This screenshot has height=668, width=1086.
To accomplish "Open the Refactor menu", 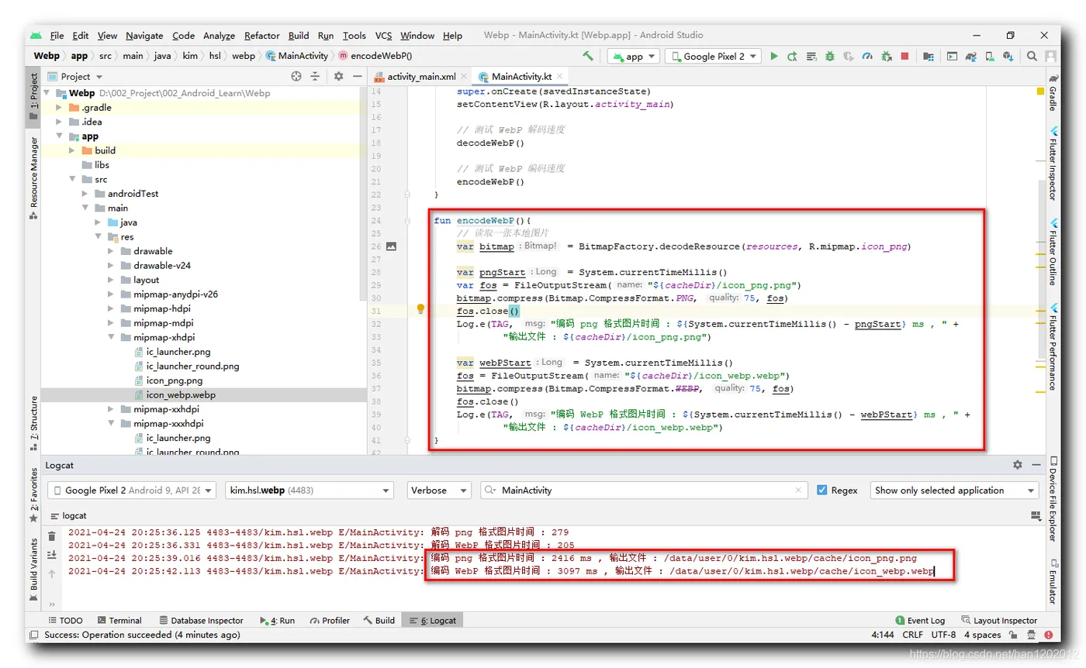I will click(x=261, y=36).
